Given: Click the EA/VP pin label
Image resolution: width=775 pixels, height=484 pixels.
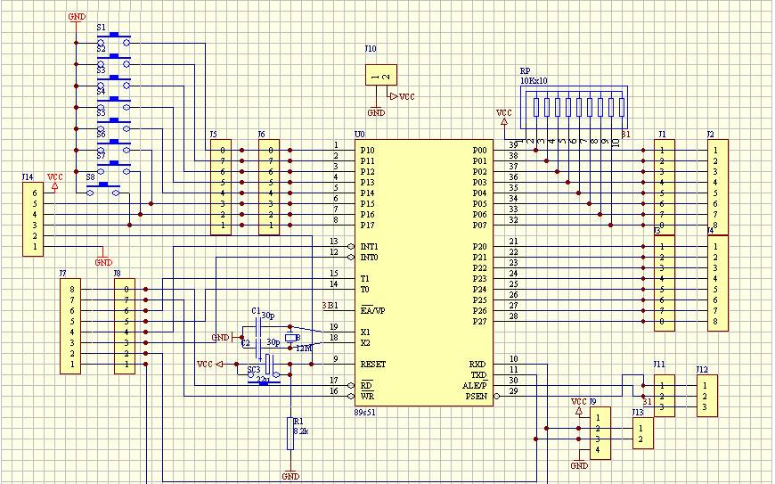Looking at the screenshot, I should pyautogui.click(x=372, y=310).
